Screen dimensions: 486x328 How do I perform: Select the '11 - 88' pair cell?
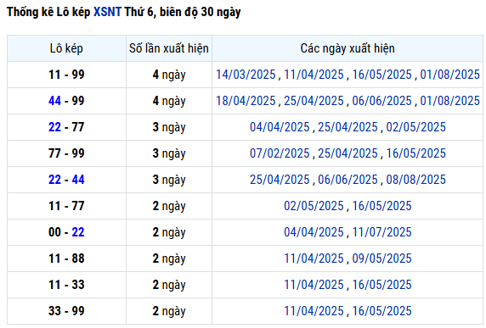tap(66, 259)
